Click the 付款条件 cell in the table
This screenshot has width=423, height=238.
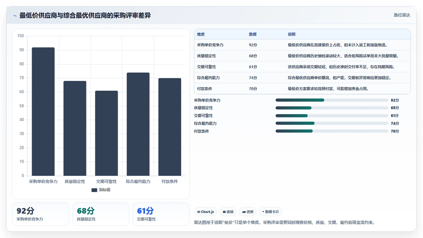[x=205, y=89]
